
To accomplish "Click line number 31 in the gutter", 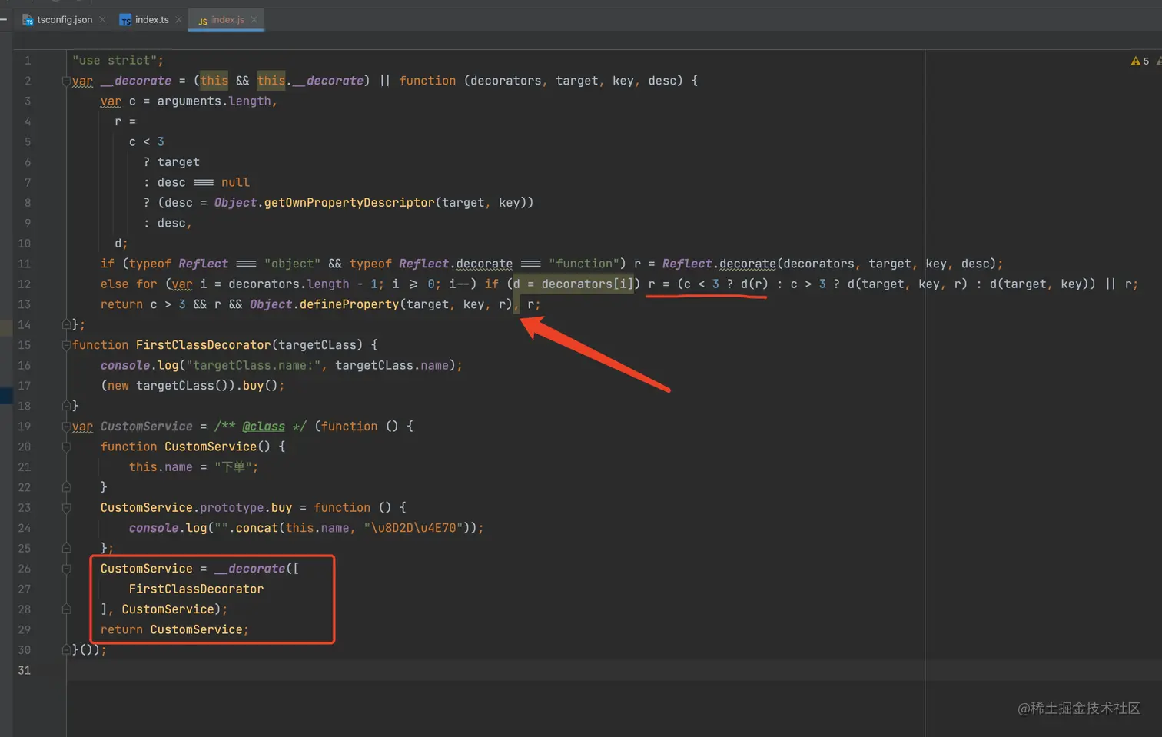I will [x=24, y=670].
